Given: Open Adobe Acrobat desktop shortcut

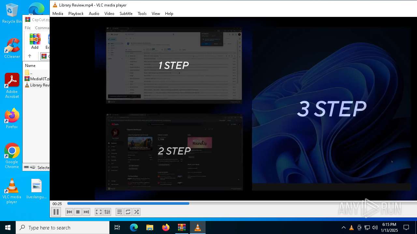Looking at the screenshot, I should pyautogui.click(x=12, y=86).
